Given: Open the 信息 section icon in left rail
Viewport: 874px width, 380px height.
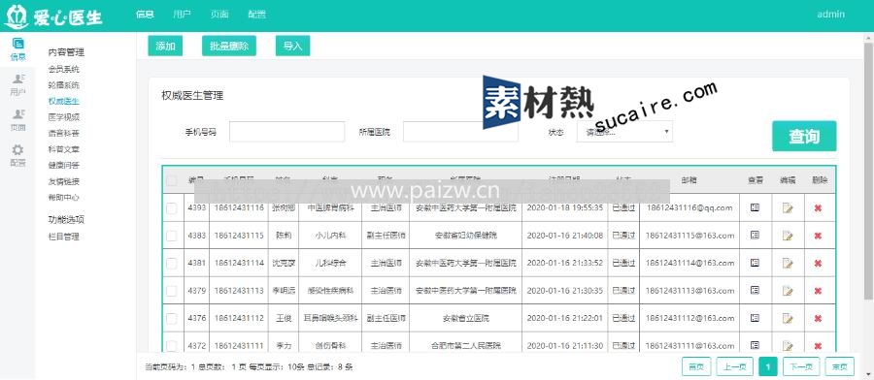Looking at the screenshot, I should [17, 49].
